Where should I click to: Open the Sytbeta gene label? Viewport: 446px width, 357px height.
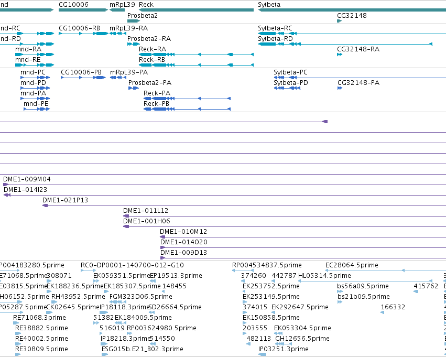pos(269,5)
